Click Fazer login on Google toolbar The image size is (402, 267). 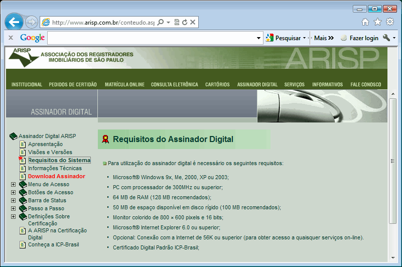tap(360, 38)
